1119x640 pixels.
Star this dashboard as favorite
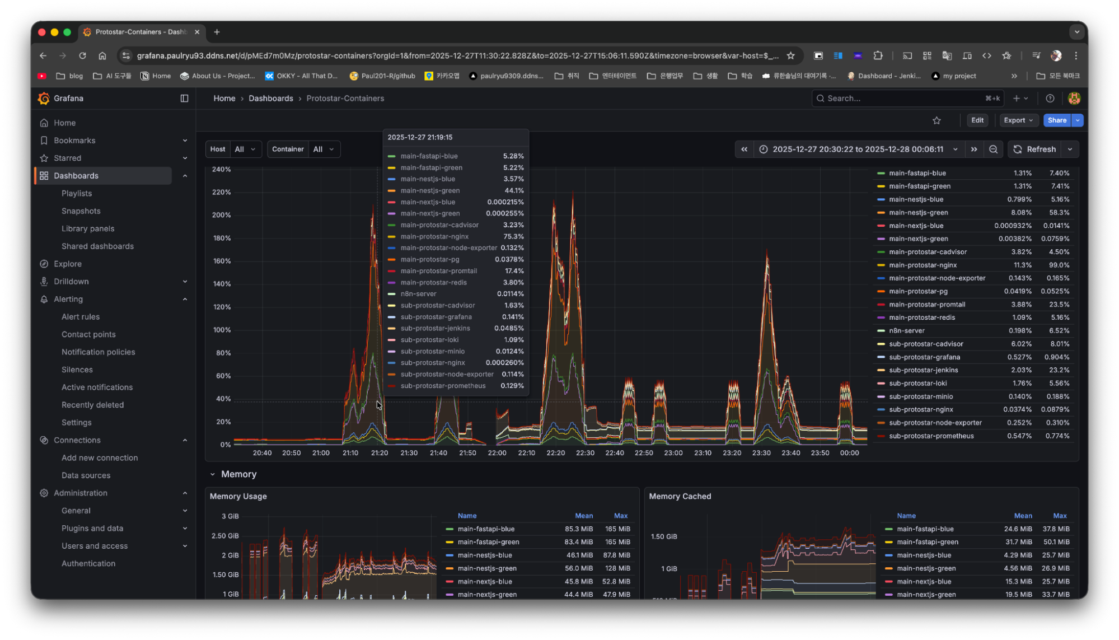937,120
